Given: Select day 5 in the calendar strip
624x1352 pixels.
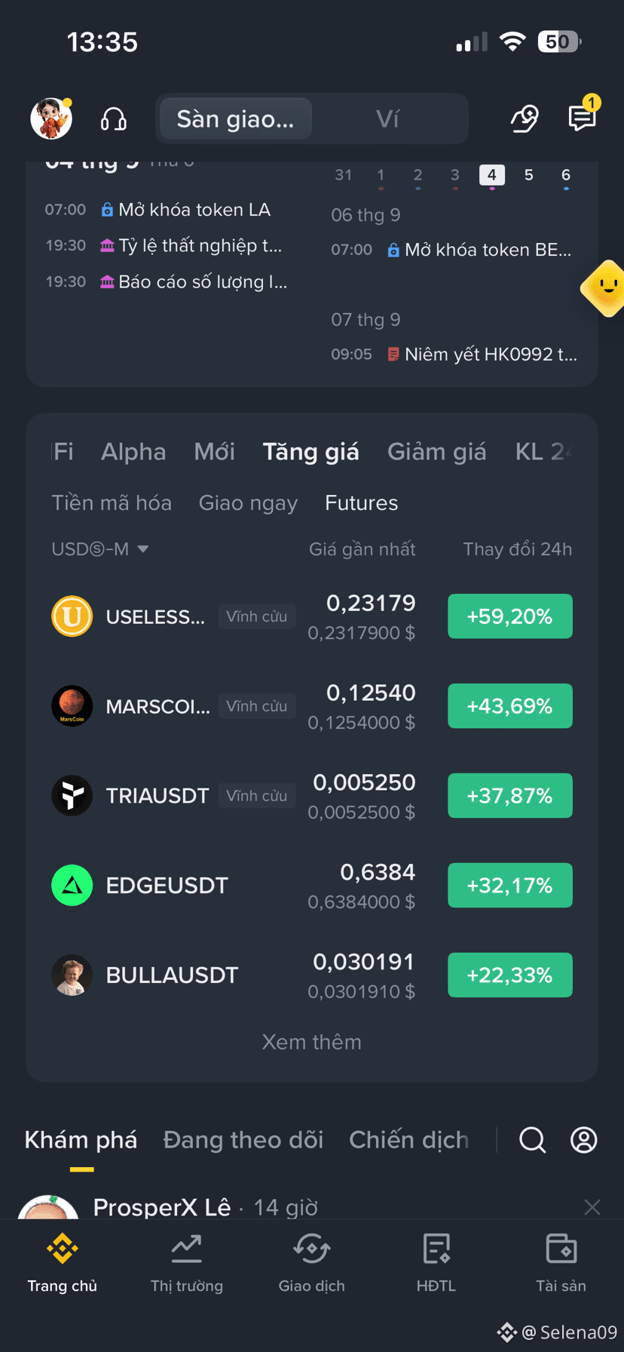Looking at the screenshot, I should 529,175.
